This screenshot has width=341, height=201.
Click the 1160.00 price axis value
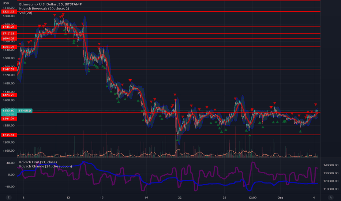tap(9, 151)
